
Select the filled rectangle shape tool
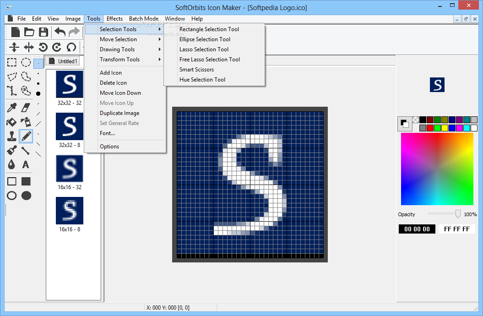click(x=26, y=181)
